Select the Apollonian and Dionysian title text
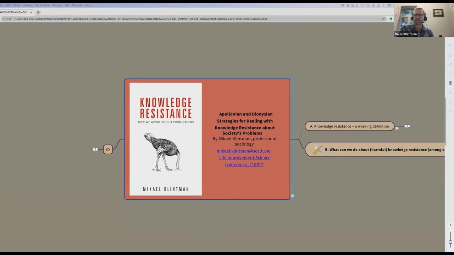This screenshot has width=454, height=255. click(245, 124)
